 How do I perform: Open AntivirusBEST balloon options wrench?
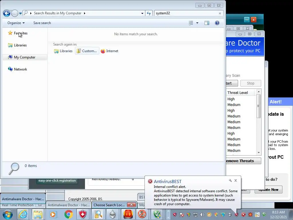(x=230, y=180)
